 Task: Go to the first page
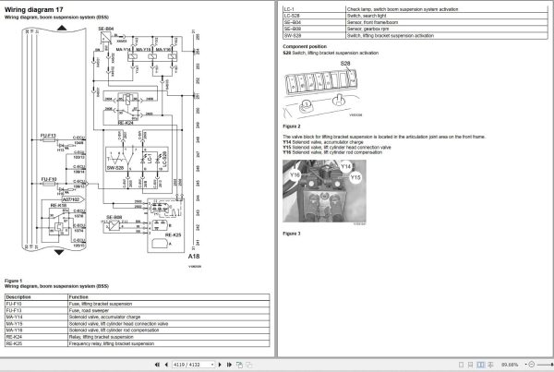(x=157, y=365)
